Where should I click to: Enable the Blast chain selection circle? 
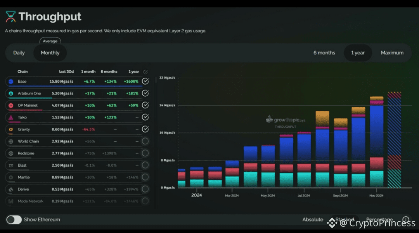145,165
